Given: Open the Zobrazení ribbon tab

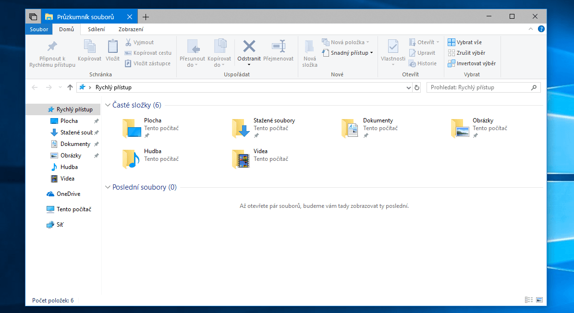Looking at the screenshot, I should coord(131,29).
